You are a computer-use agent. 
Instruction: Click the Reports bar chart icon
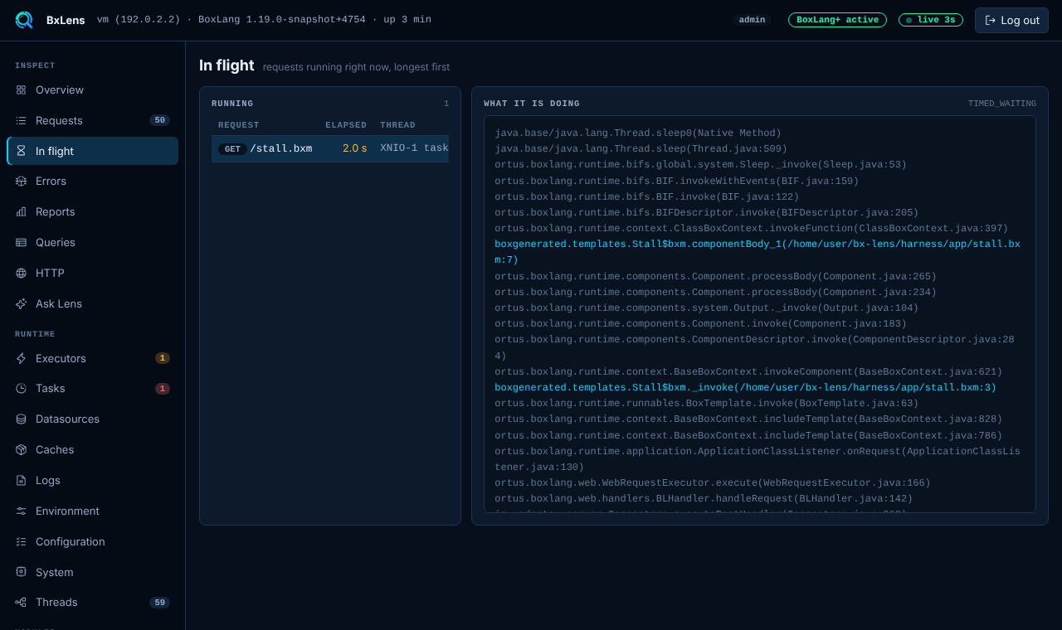(x=21, y=211)
